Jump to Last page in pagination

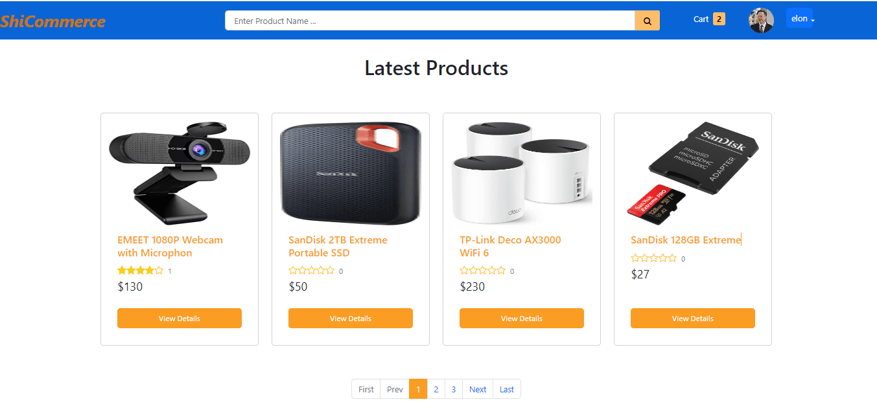(x=507, y=389)
